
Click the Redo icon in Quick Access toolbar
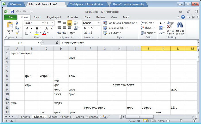point(24,11)
